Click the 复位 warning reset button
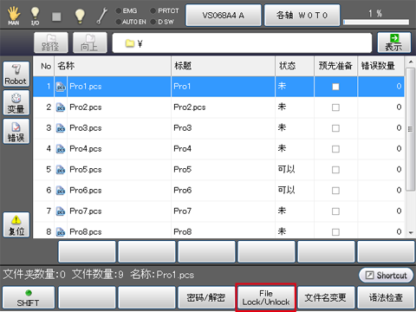The width and height of the screenshot is (416, 312). point(16,224)
